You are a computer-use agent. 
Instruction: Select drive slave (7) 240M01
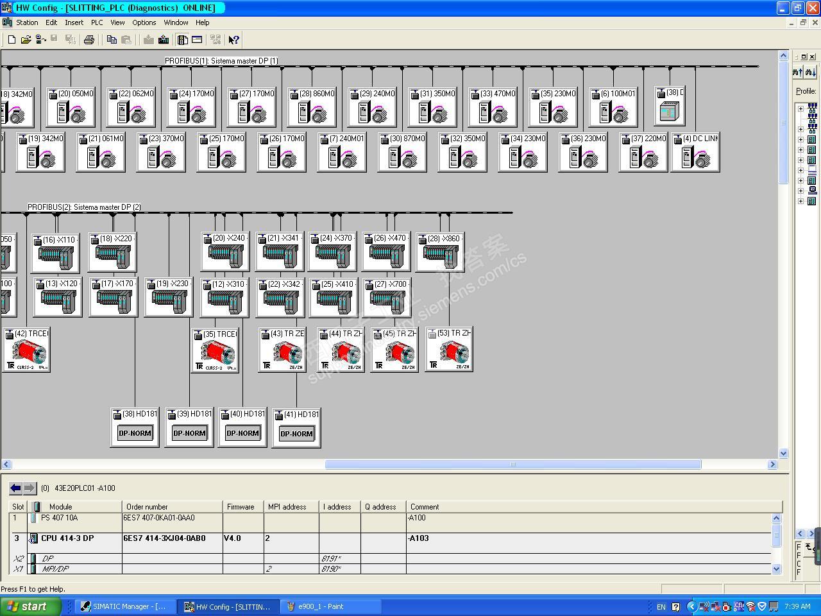(342, 151)
